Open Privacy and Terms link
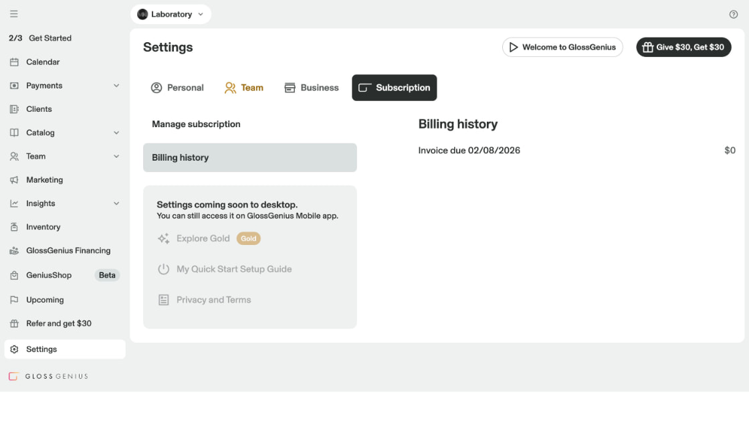The image size is (749, 421). (213, 300)
